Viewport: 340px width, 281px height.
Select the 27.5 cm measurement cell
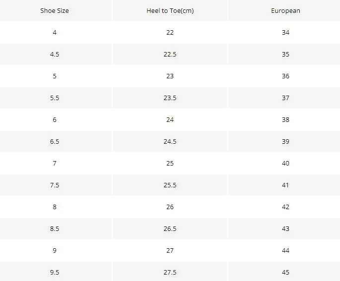click(170, 272)
